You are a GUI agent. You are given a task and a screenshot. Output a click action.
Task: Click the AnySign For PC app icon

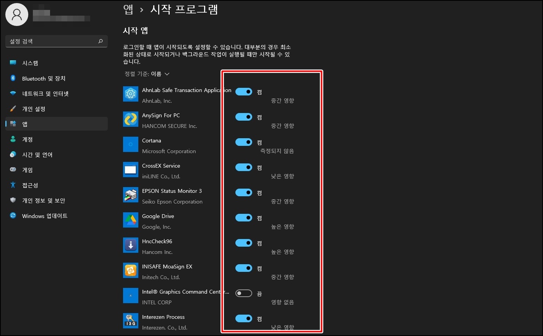point(131,119)
